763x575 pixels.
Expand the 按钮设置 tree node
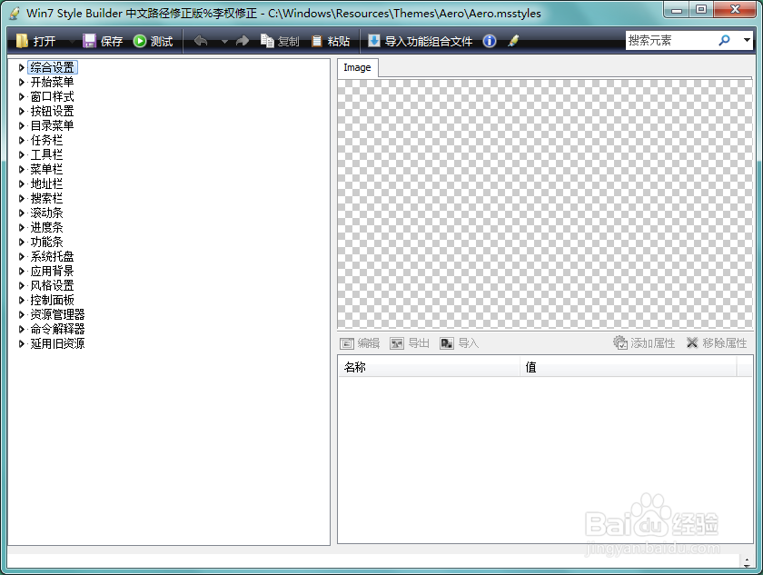tap(22, 112)
